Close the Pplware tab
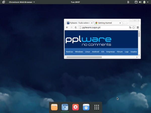The image size is (151, 113). tap(92, 23)
